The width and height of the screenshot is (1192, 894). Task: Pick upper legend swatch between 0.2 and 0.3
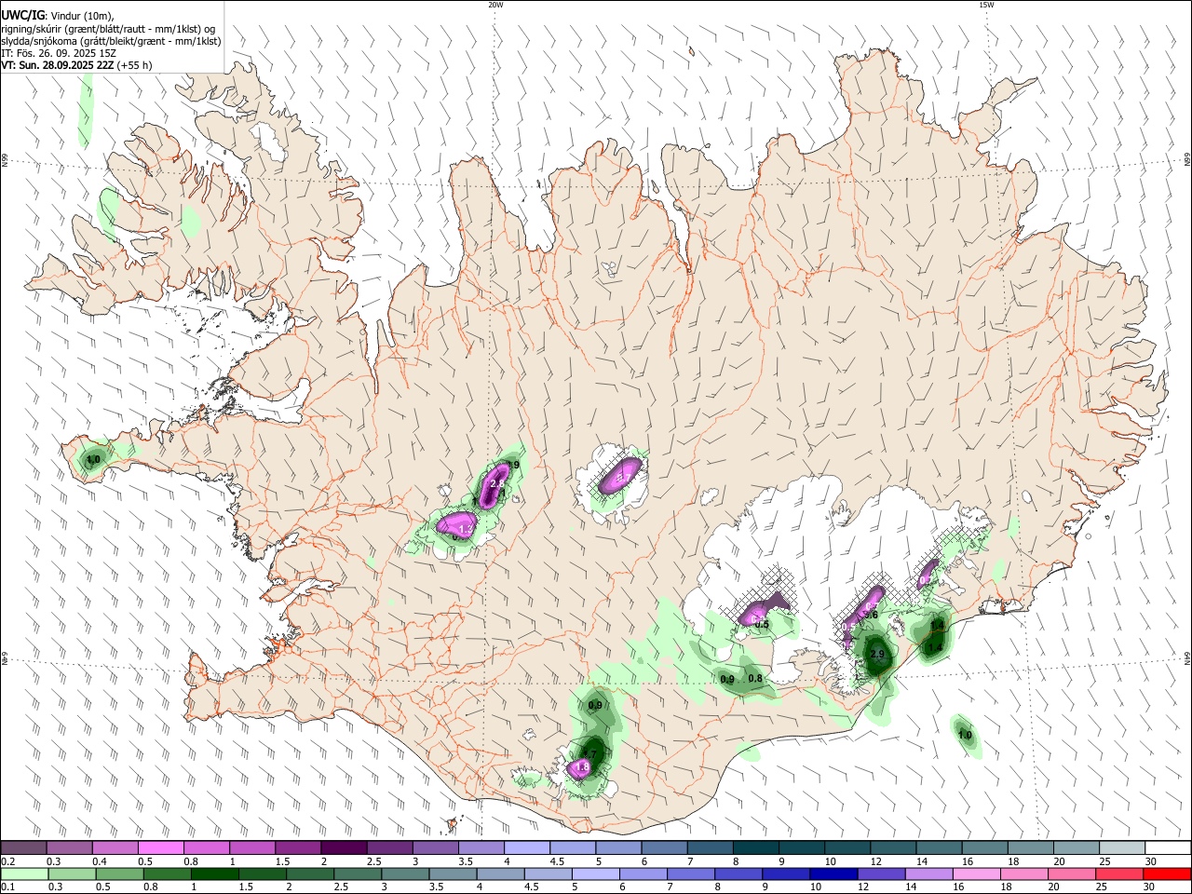tap(23, 848)
